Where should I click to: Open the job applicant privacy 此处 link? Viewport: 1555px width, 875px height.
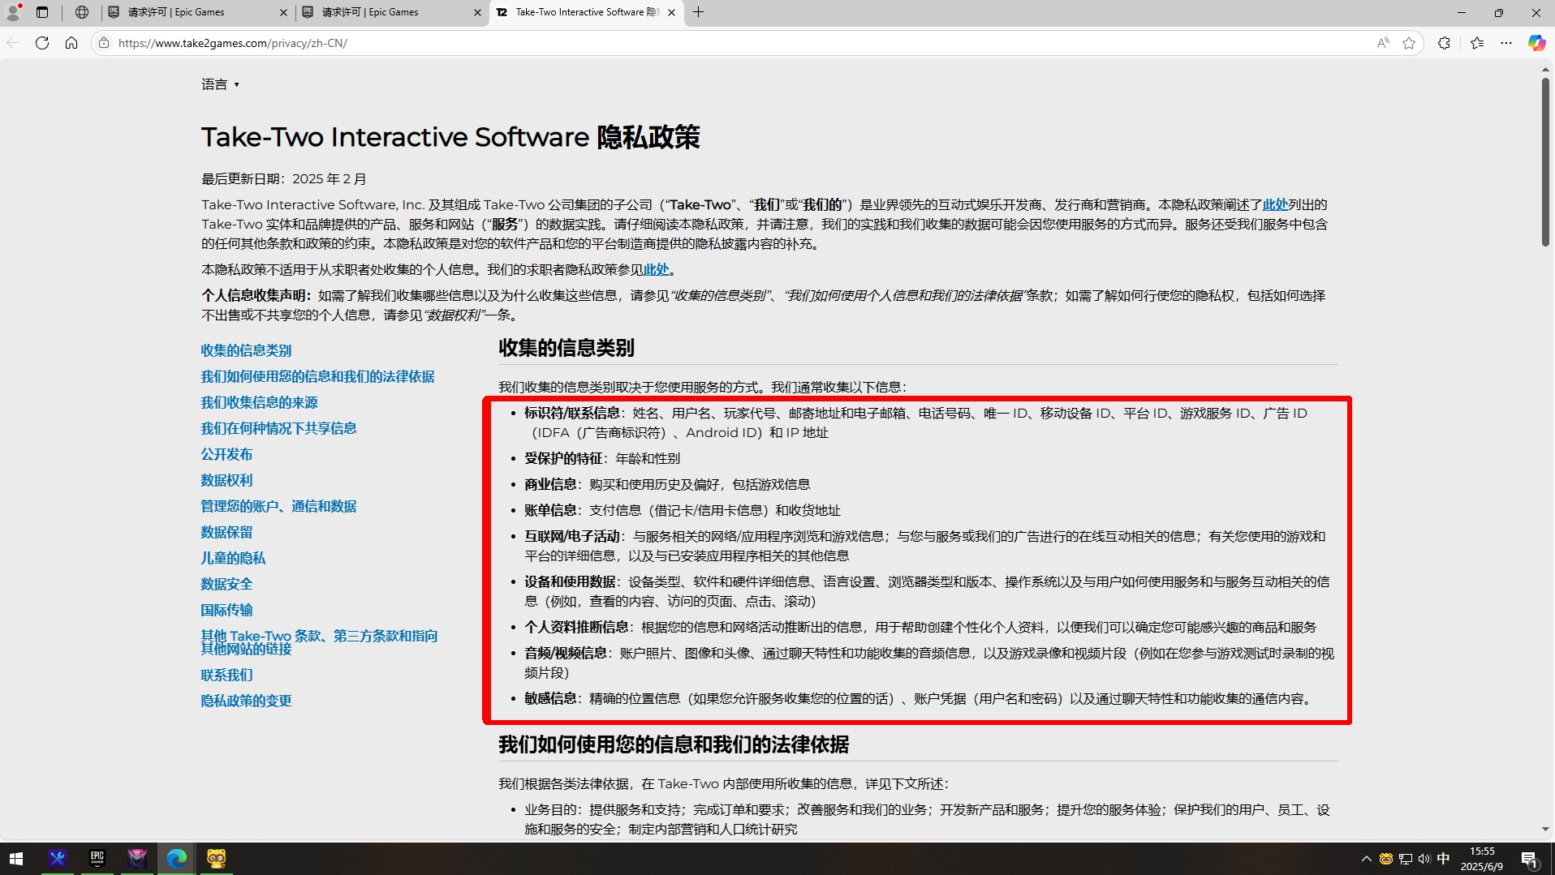click(x=656, y=269)
